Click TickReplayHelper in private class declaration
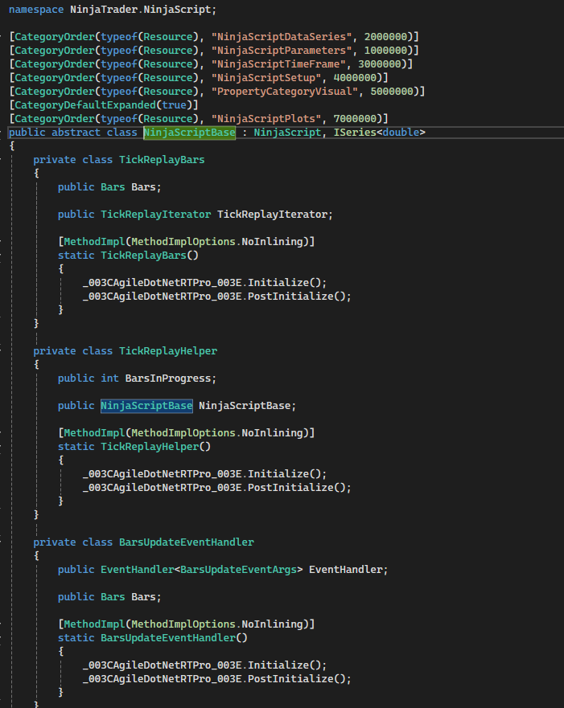This screenshot has width=564, height=708. click(x=168, y=351)
